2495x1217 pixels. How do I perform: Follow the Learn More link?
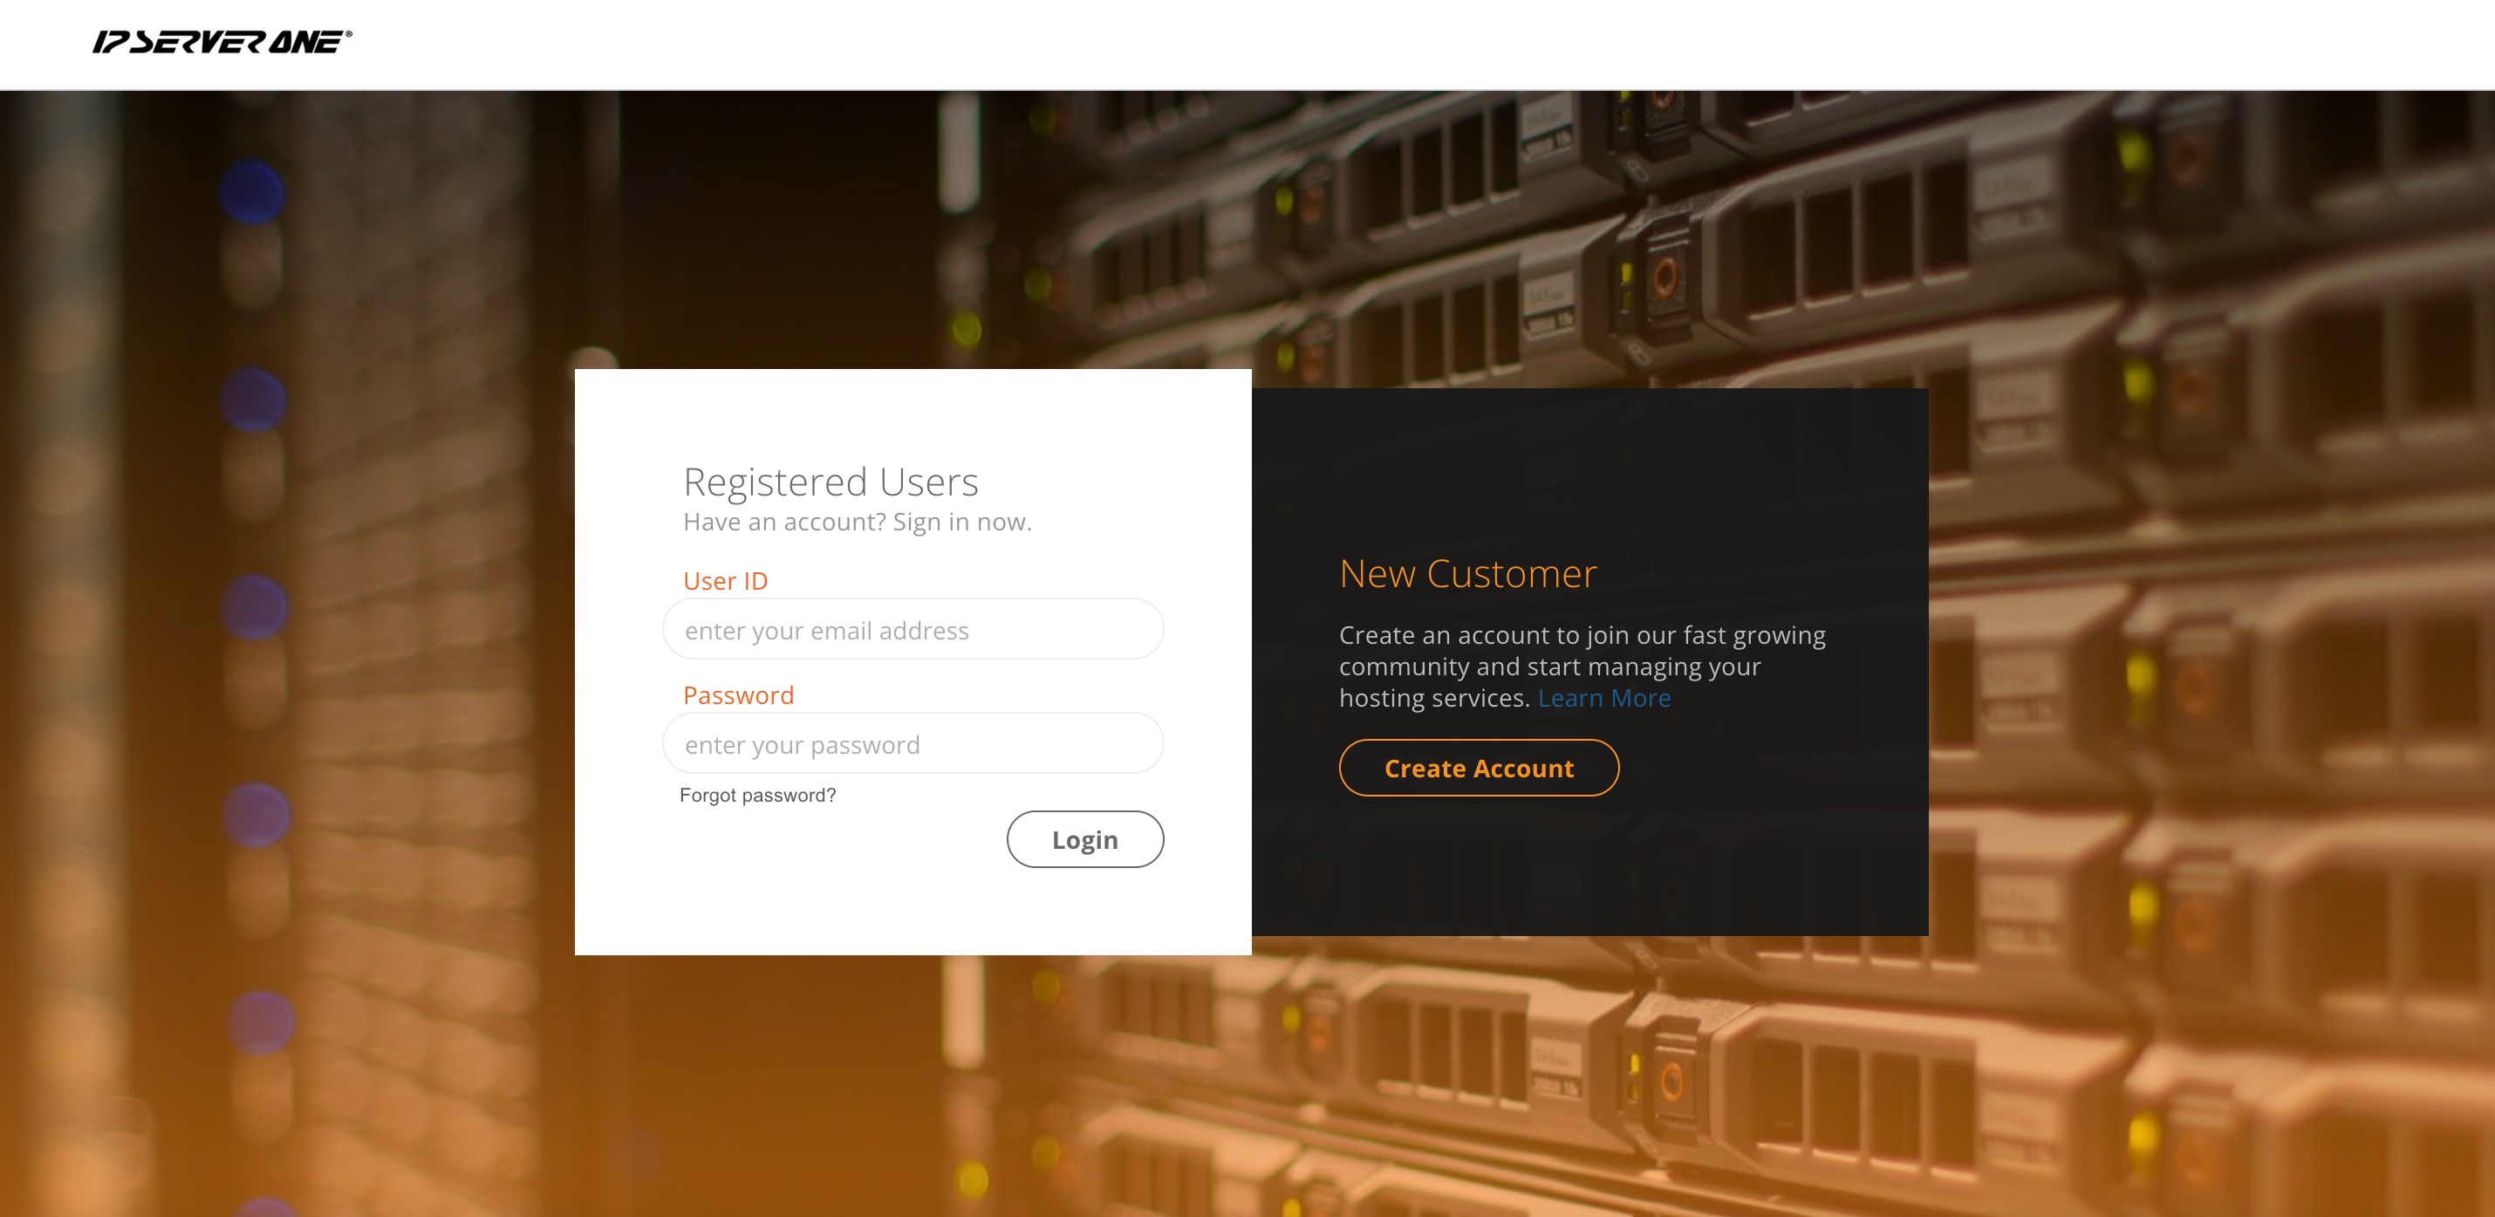(1604, 698)
